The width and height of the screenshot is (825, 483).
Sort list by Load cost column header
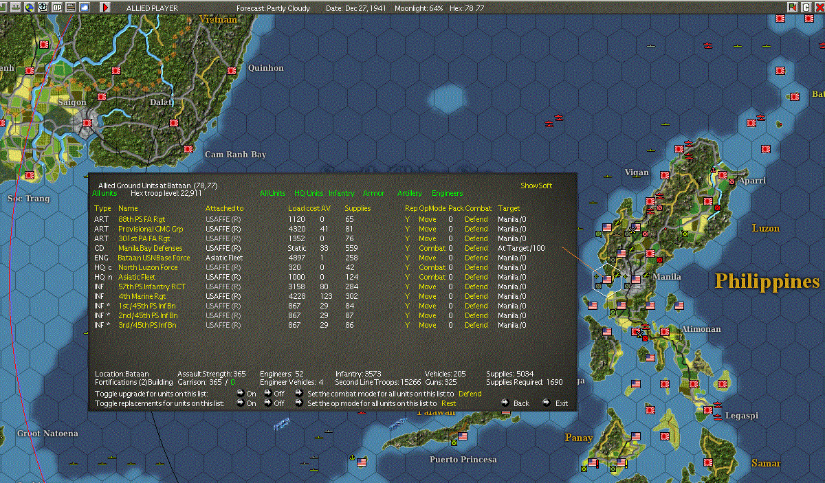coord(303,208)
